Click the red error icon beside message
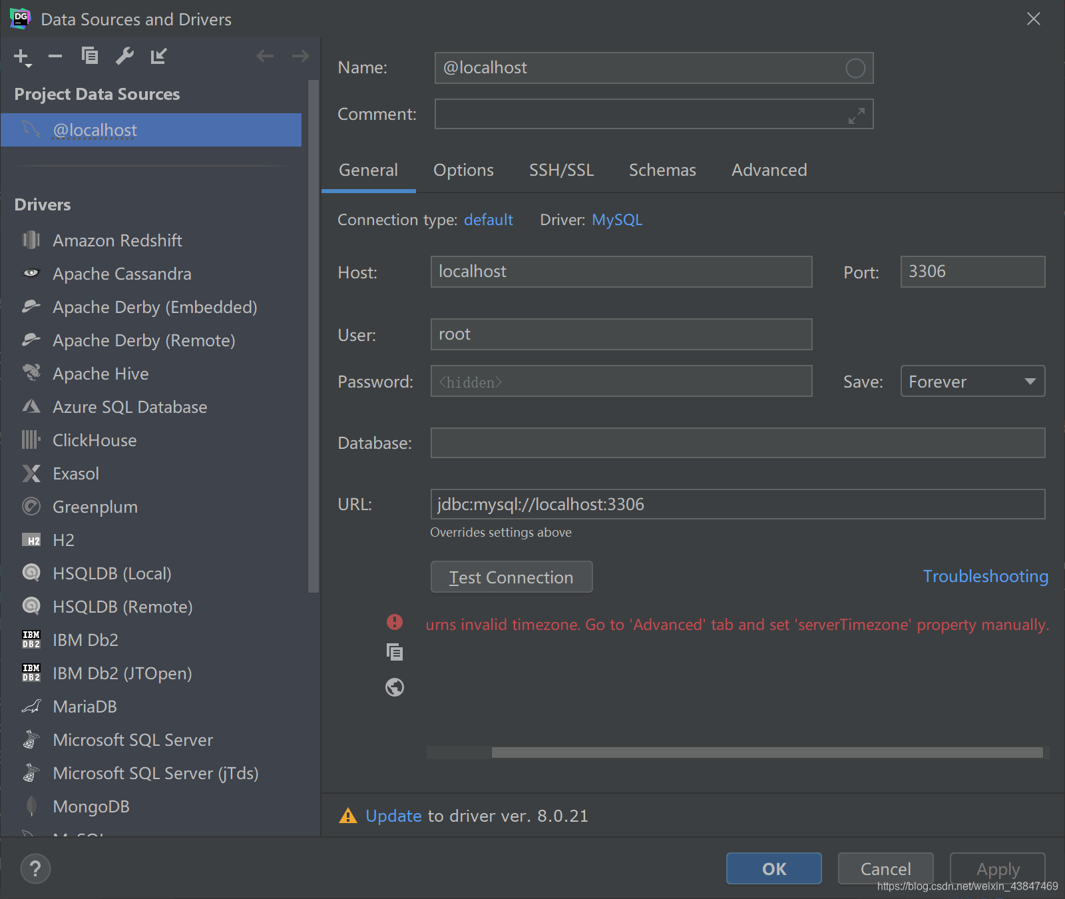The height and width of the screenshot is (899, 1065). 395,622
